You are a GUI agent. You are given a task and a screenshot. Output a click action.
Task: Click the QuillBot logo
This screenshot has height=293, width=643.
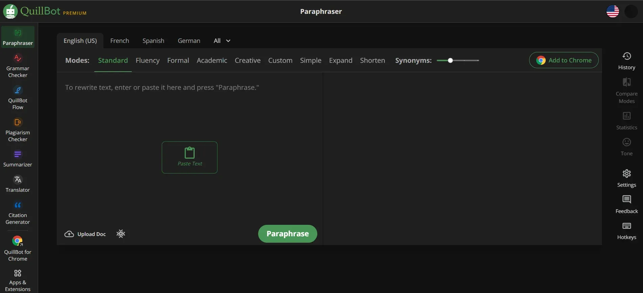(x=31, y=11)
